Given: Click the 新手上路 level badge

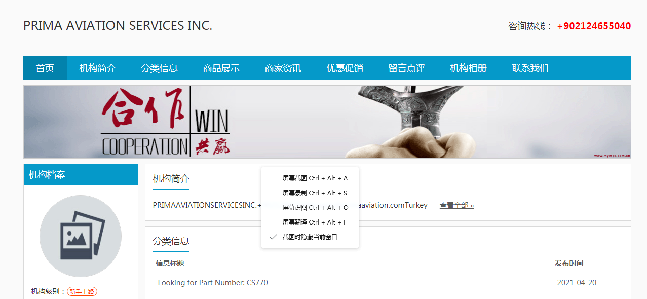Looking at the screenshot, I should [82, 291].
